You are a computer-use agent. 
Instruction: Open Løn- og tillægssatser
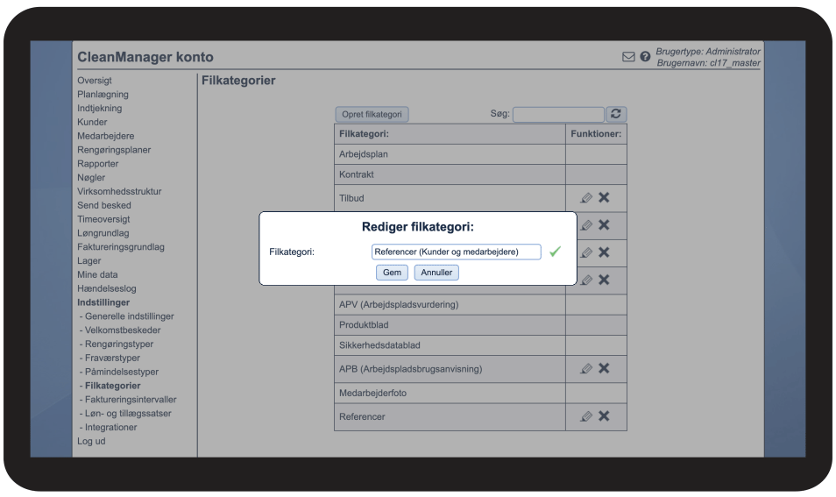tap(128, 413)
